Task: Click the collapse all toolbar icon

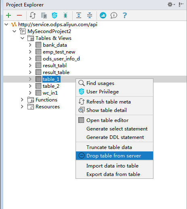Action: [x=90, y=15]
